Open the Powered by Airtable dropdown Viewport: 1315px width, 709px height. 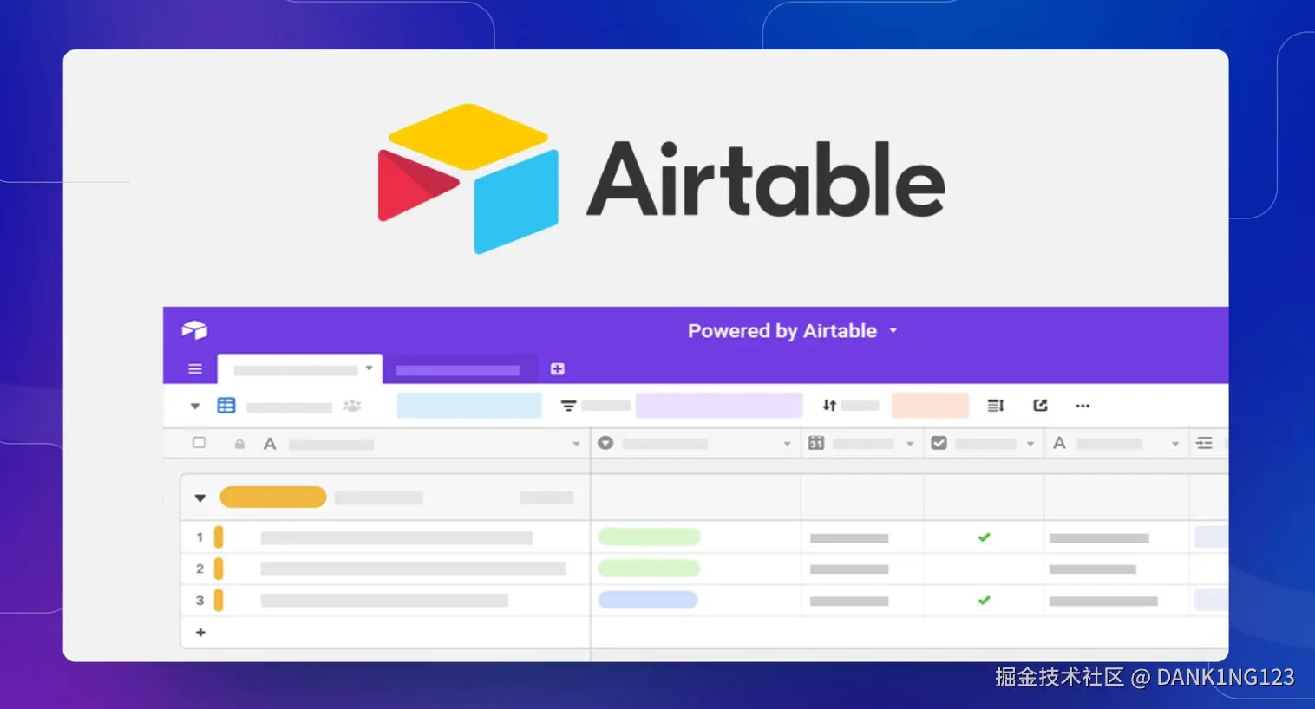coord(792,331)
